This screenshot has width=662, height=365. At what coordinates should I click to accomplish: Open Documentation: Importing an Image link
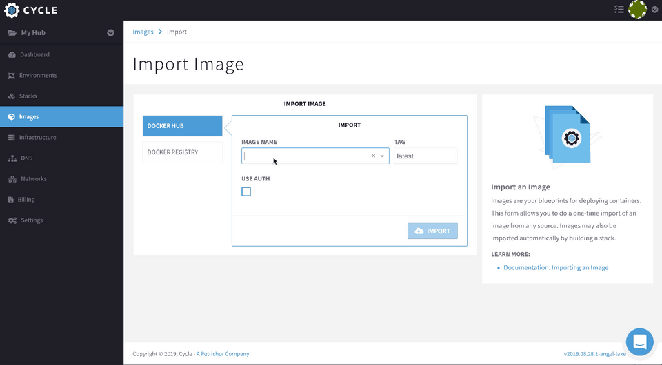click(x=556, y=268)
